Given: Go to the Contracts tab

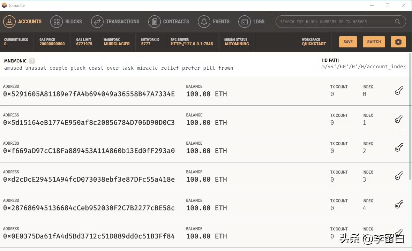Looking at the screenshot, I should 169,22.
